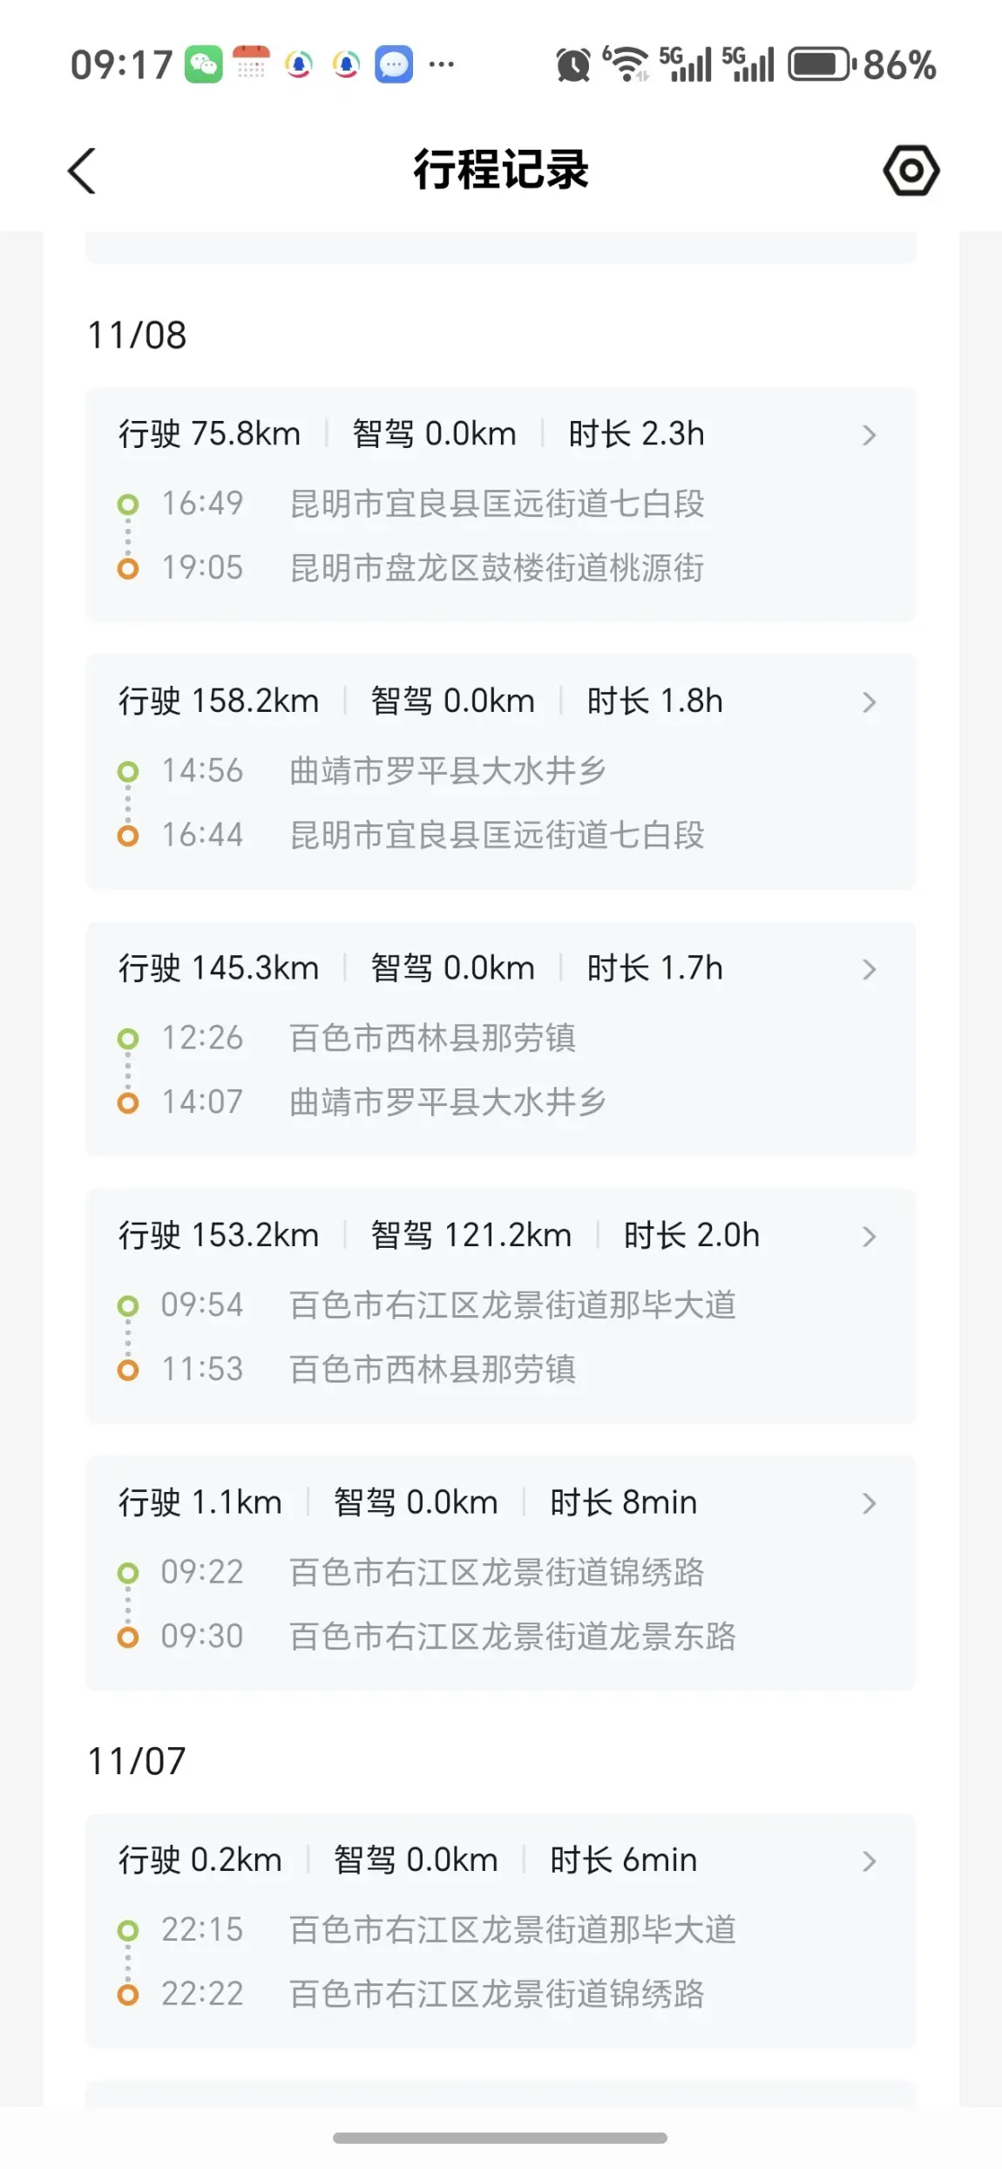Tap the 14:56 start point 罗平县大水井乡
Screen dimensions: 1002x2169
(x=448, y=771)
